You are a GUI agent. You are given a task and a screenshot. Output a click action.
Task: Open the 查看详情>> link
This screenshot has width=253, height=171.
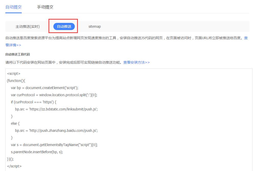[x=13, y=45]
